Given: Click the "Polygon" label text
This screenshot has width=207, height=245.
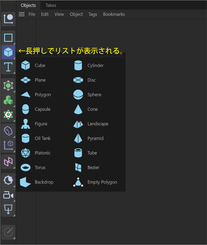Looking at the screenshot, I should click(x=43, y=95).
